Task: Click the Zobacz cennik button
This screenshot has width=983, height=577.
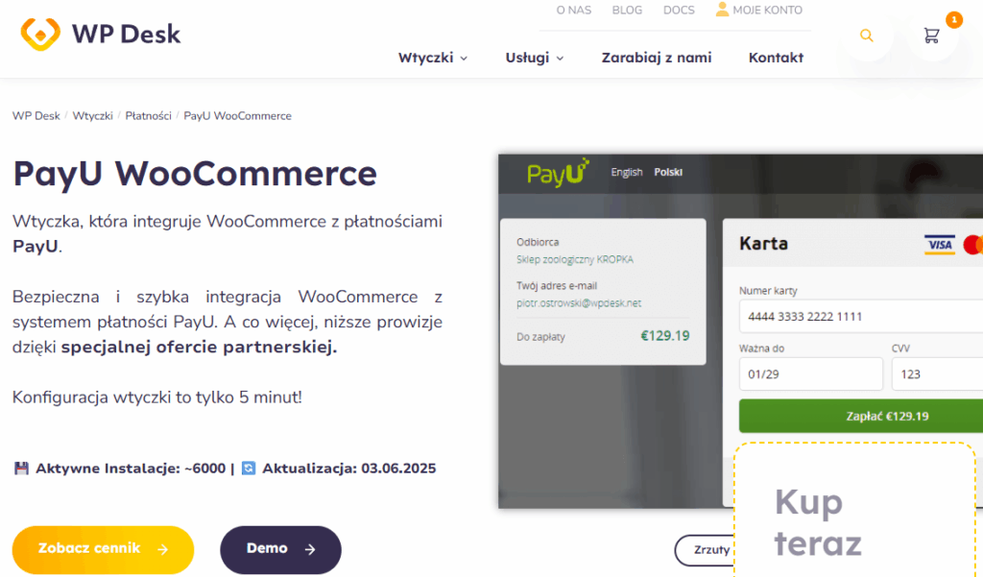Action: pyautogui.click(x=103, y=549)
